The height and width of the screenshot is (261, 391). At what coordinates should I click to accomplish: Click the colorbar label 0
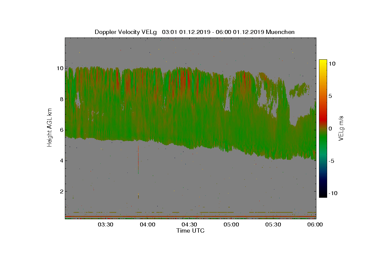(330, 129)
